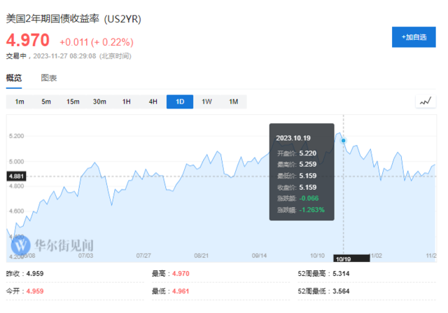Click the 4.881 price level label

tap(16, 176)
